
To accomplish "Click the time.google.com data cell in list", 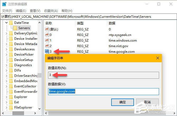I will 122,52.
